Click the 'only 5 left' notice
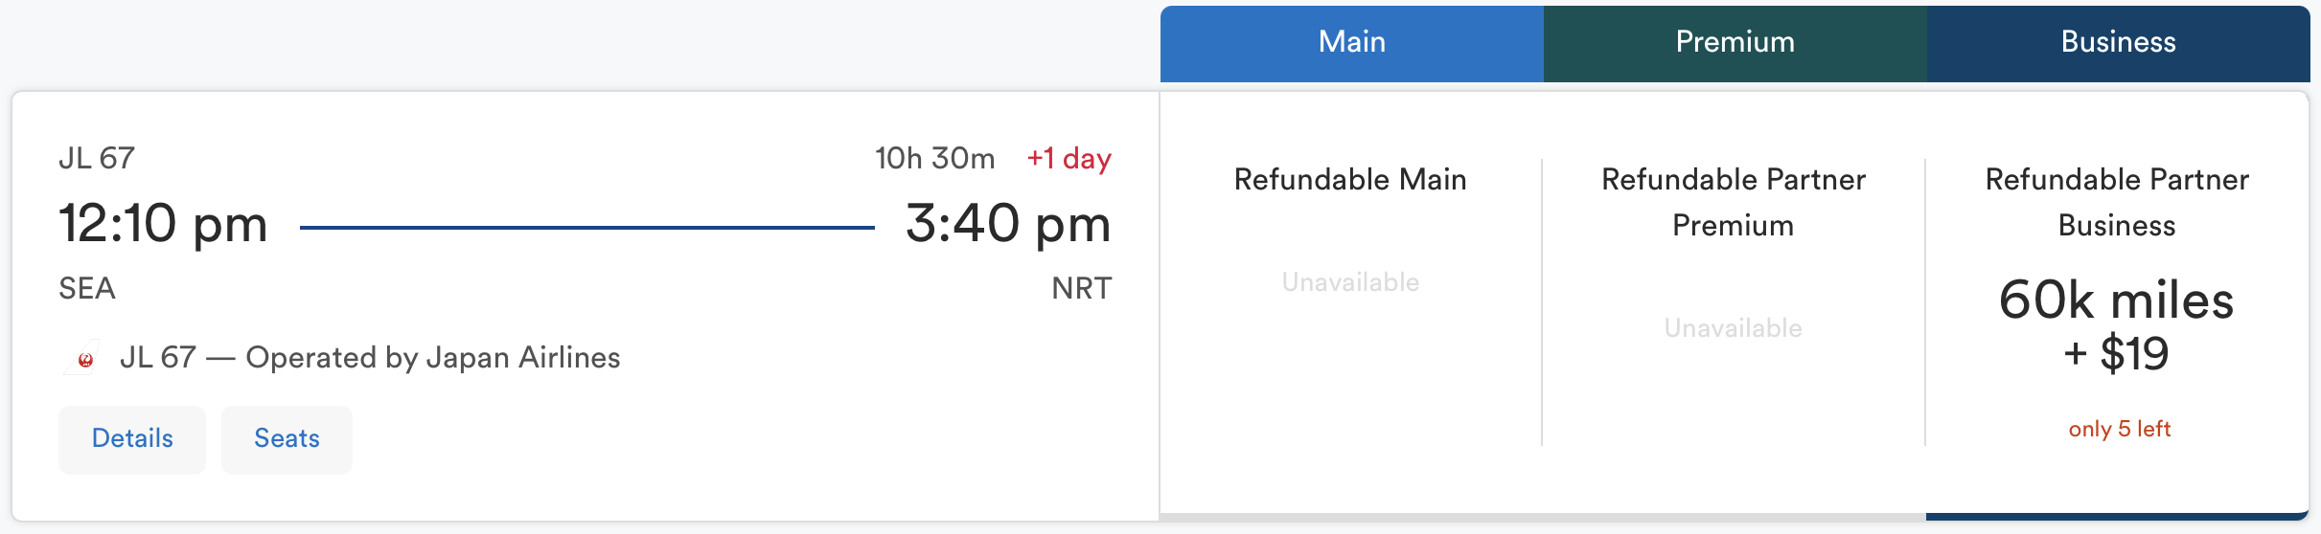Viewport: 2321px width, 534px height. (x=2119, y=429)
